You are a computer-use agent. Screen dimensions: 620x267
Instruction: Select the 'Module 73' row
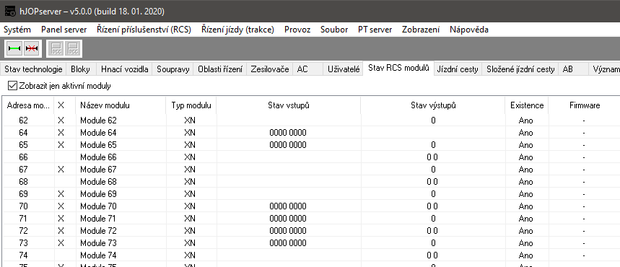(x=312, y=243)
